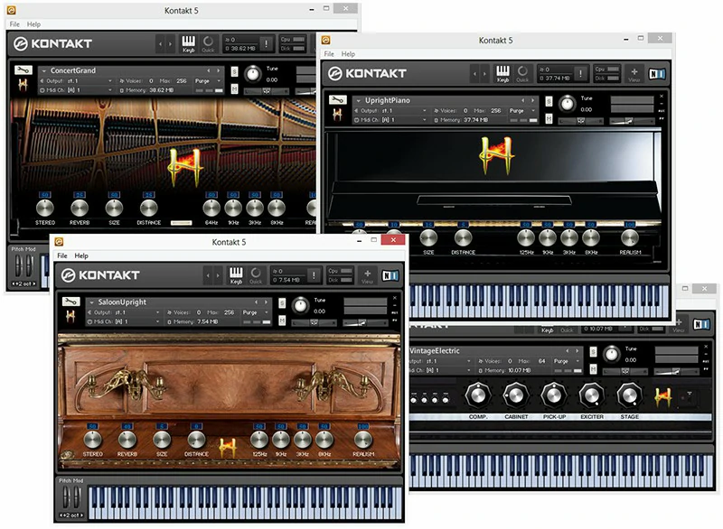Open File menu in ConcertGrand Kontakt window
Screen dimensions: 723x529
(x=14, y=24)
